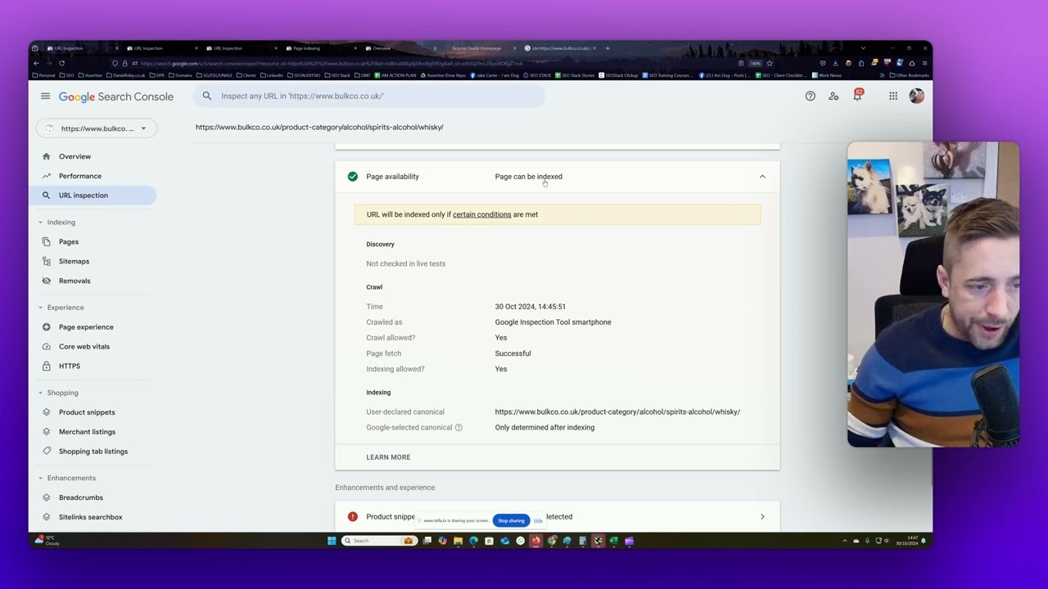This screenshot has width=1048, height=589.
Task: Reload the page in the browser
Action: 61,63
